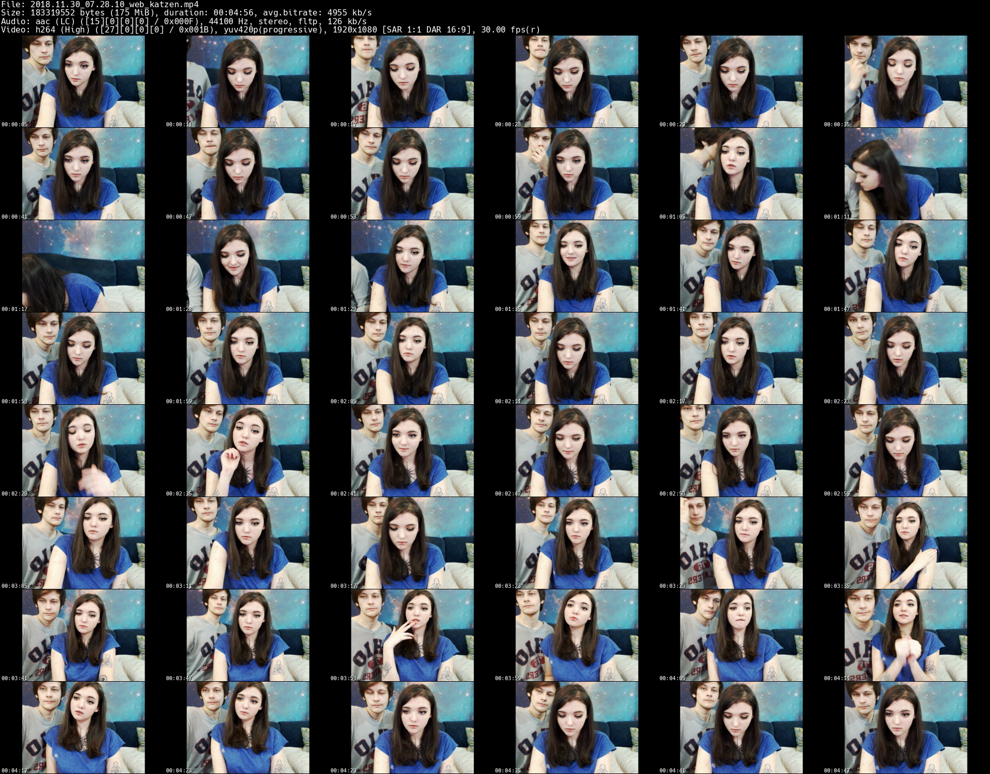Choose the preview frame at 00:02:53
Viewport: 990px width, 774px height.
point(741,451)
